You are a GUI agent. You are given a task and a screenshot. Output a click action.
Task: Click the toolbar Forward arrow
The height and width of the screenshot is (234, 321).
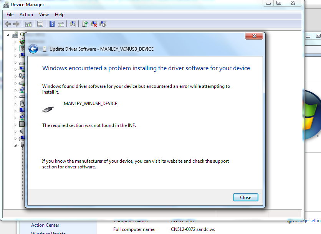click(17, 24)
